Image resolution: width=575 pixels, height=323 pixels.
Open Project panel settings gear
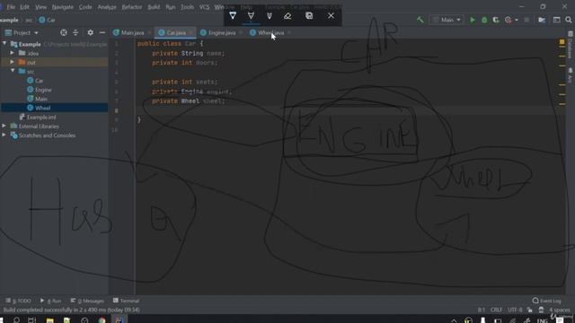[90, 32]
